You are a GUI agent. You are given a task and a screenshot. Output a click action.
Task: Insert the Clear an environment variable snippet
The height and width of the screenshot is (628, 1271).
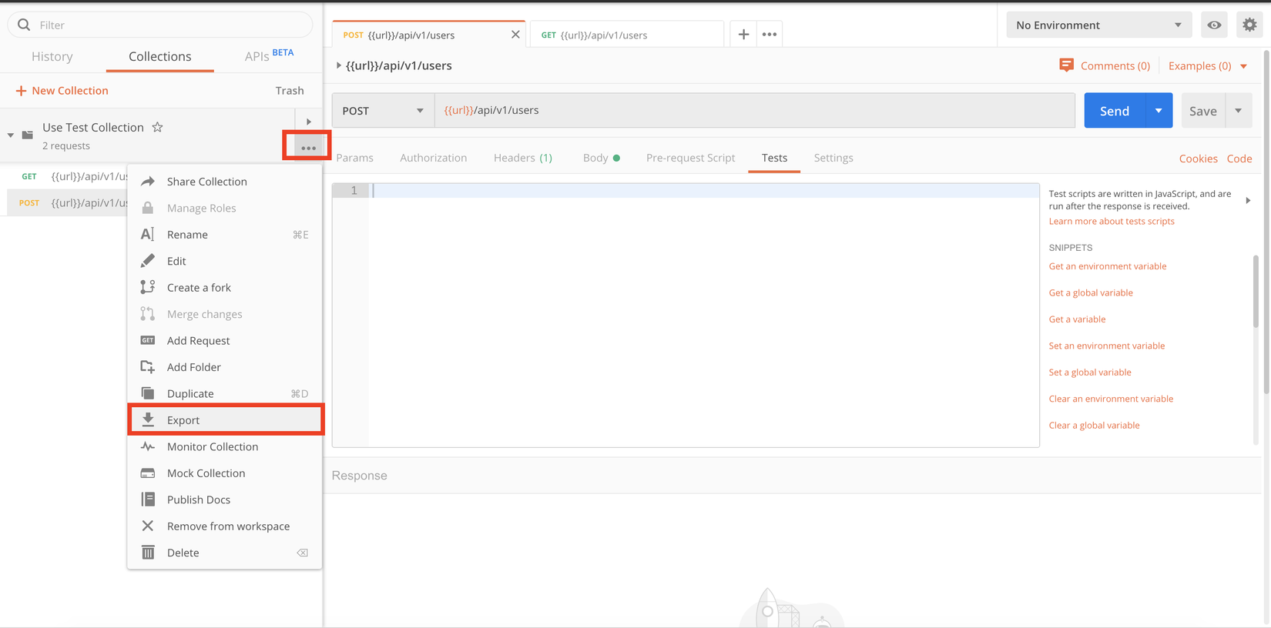pyautogui.click(x=1111, y=399)
